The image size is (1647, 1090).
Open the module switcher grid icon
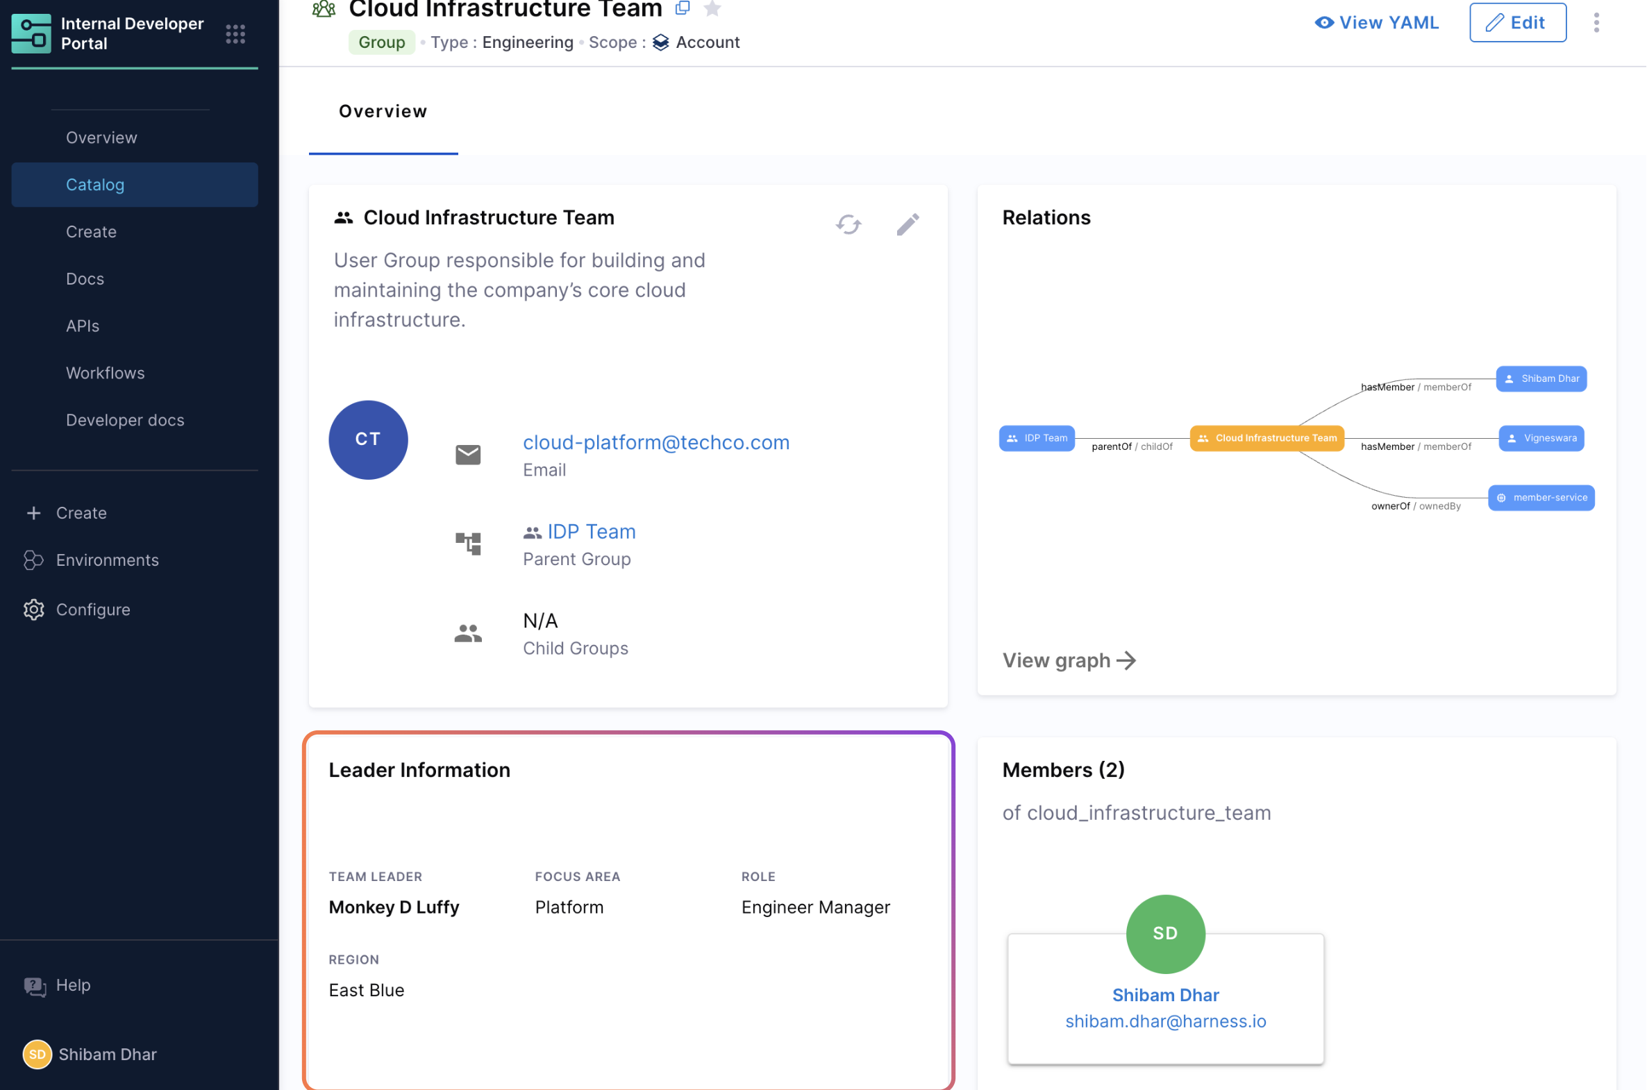pos(235,34)
